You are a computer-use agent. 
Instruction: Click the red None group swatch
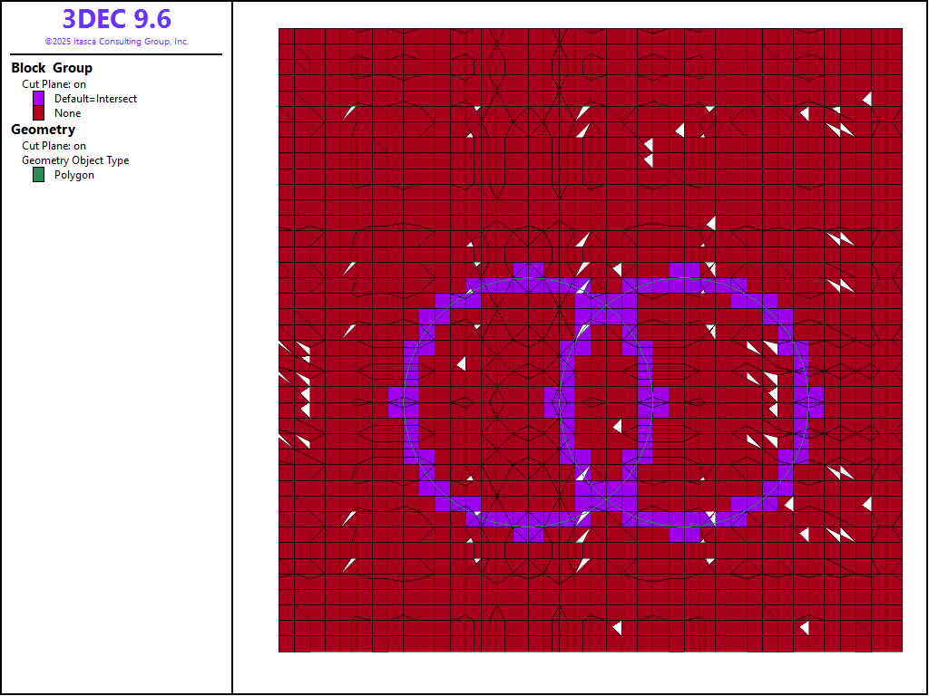[x=39, y=113]
